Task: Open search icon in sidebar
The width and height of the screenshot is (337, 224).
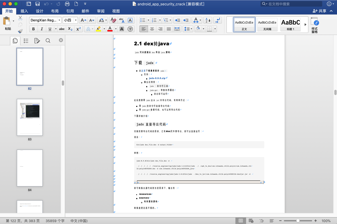Action: point(48,41)
